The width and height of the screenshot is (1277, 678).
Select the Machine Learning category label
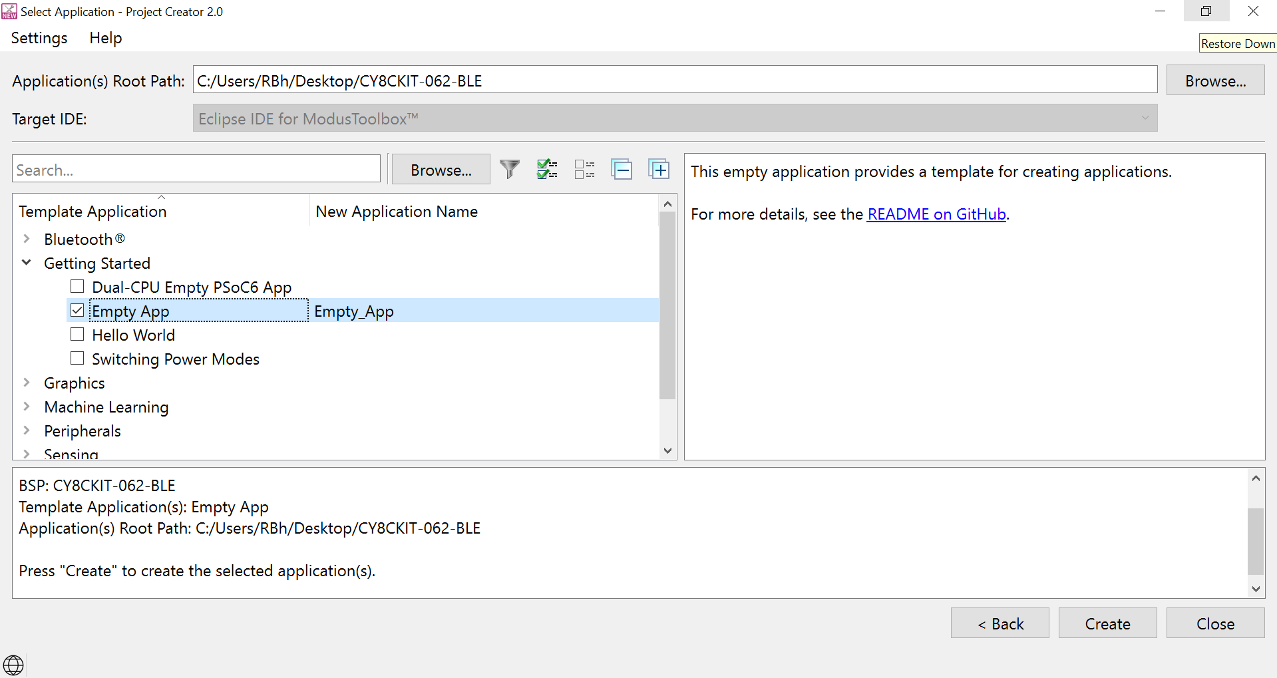pos(106,407)
